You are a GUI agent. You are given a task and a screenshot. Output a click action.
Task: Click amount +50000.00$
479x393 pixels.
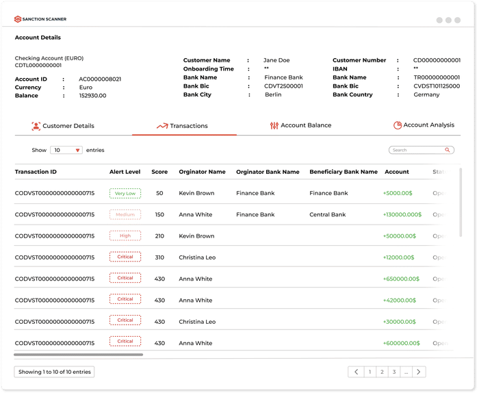(399, 236)
